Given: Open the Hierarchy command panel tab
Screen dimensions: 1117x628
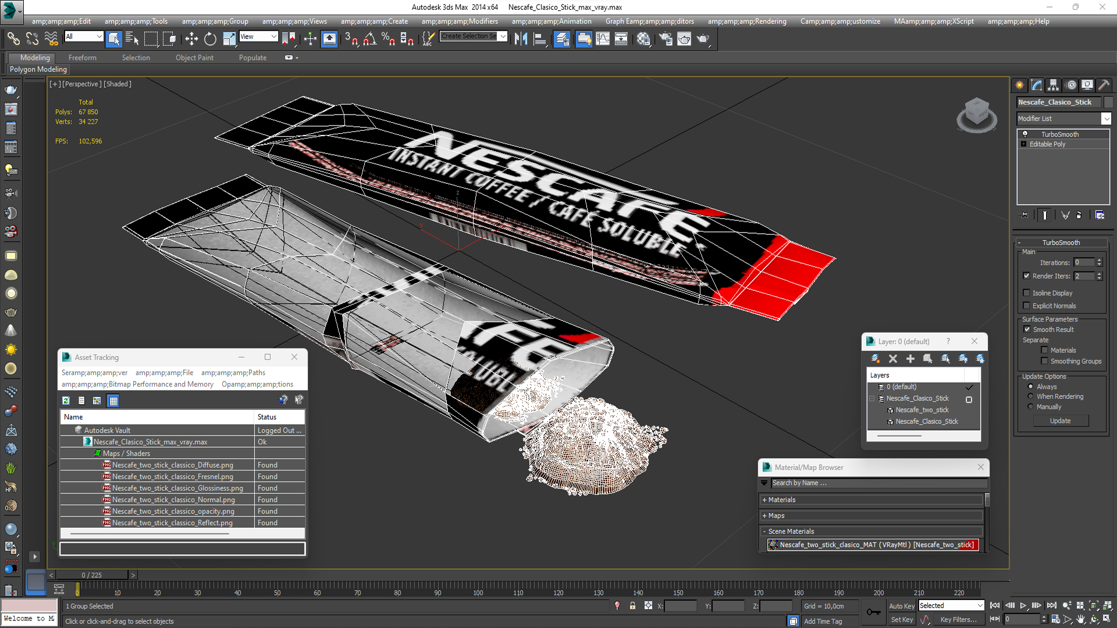Looking at the screenshot, I should point(1054,85).
